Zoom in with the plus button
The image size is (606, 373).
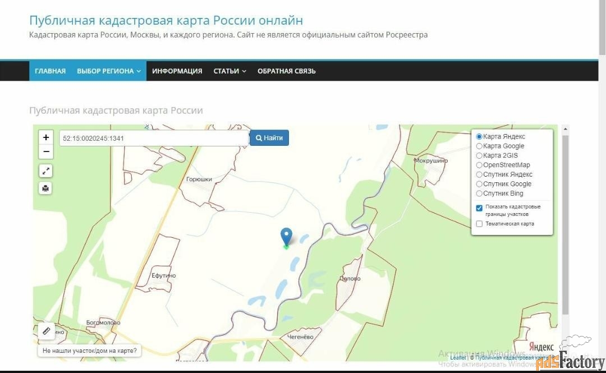(x=46, y=137)
